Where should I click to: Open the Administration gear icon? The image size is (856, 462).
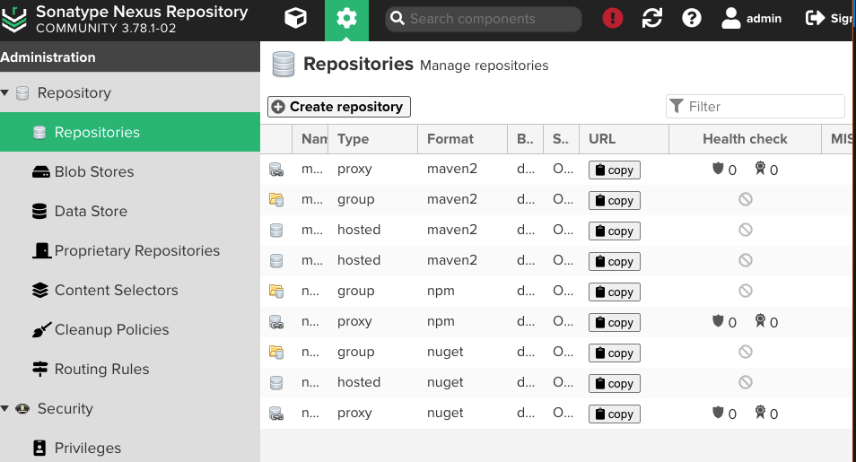click(346, 20)
